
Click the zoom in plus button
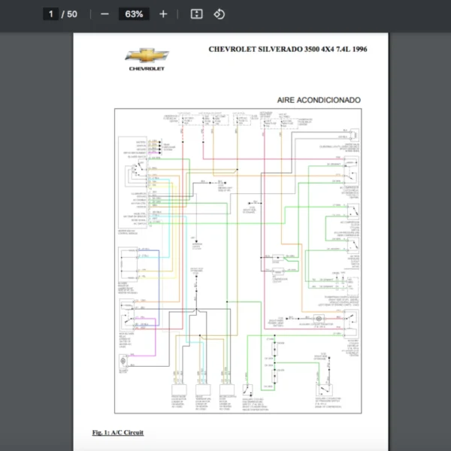[163, 14]
